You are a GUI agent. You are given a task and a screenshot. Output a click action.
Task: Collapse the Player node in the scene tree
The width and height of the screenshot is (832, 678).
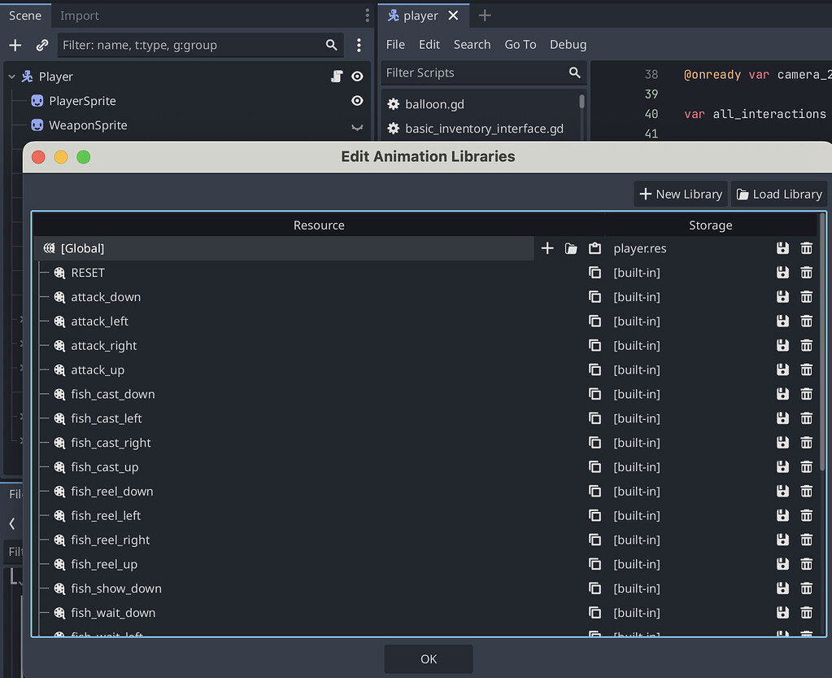[11, 76]
